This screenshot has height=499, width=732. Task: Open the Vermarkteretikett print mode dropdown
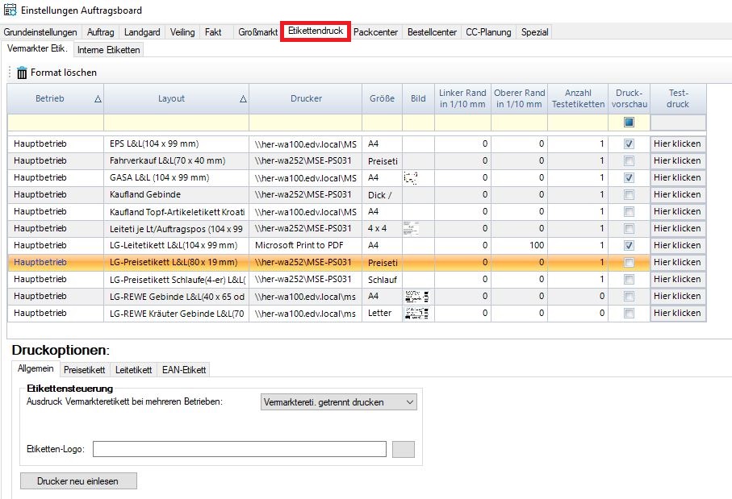(x=339, y=401)
